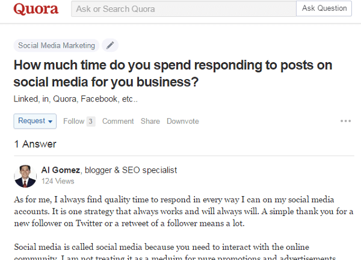Show the follower count badge of 3

[91, 121]
